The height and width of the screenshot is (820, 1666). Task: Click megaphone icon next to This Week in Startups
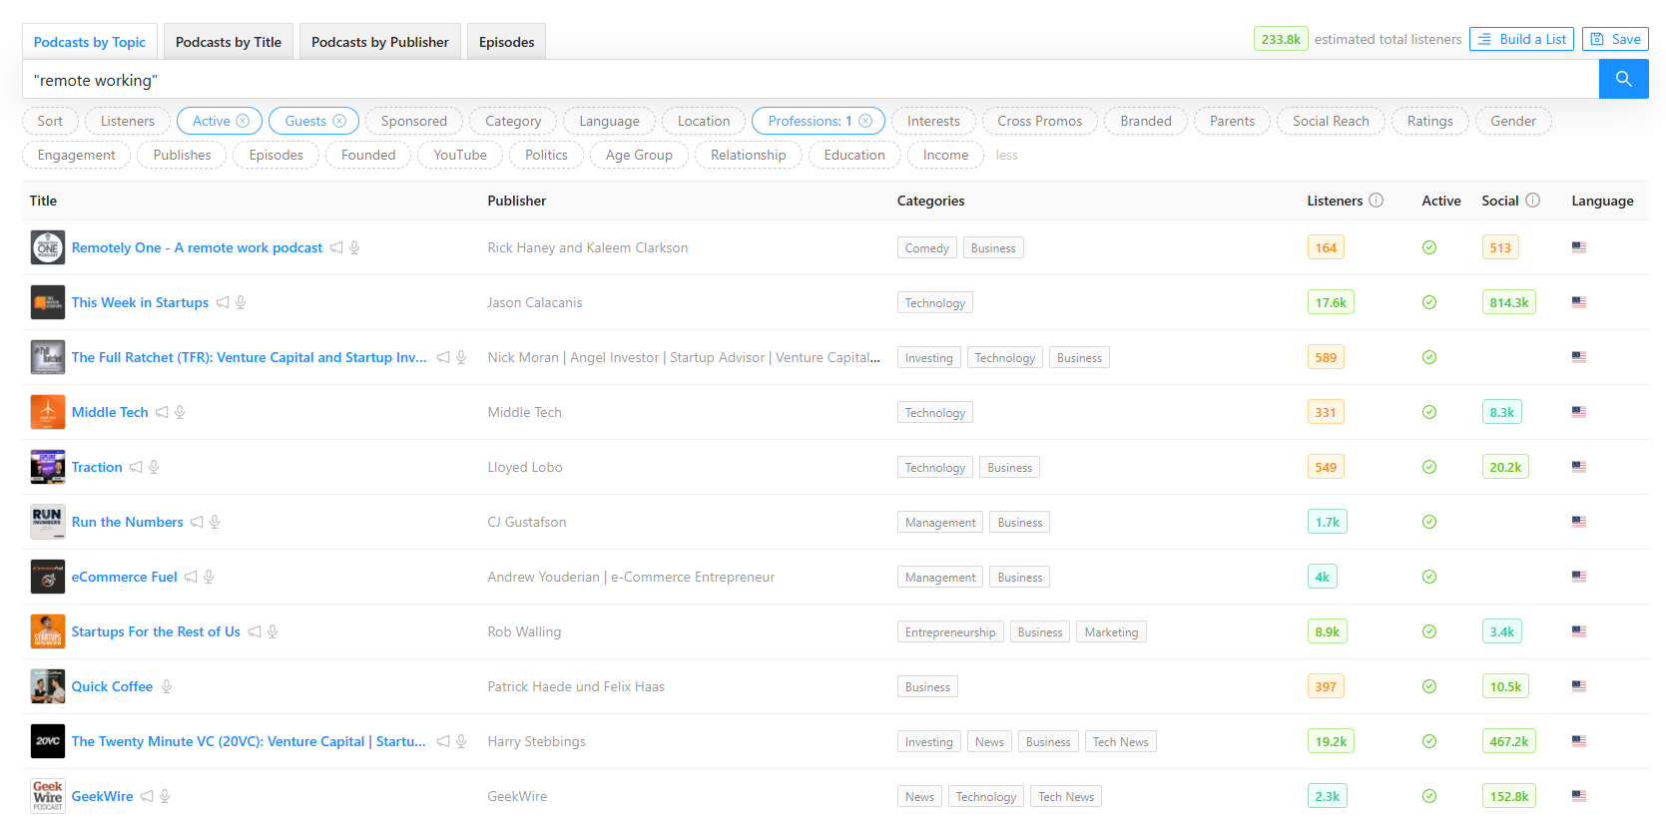(x=223, y=302)
